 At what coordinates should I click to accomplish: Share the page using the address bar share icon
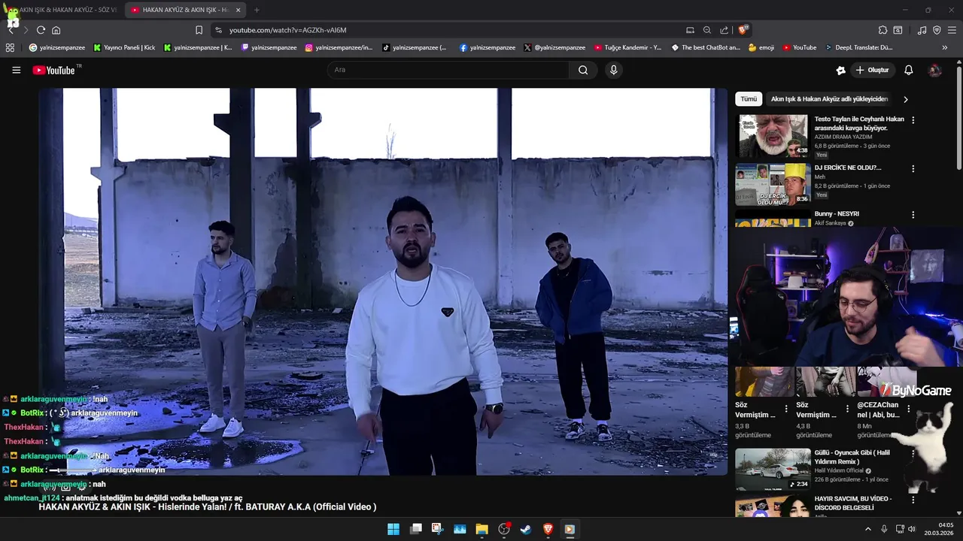[x=724, y=30]
